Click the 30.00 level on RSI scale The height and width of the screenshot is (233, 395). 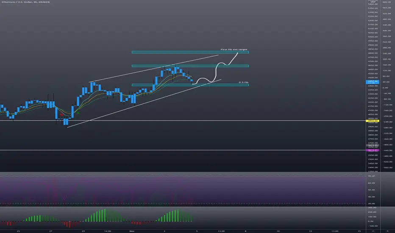(x=371, y=203)
